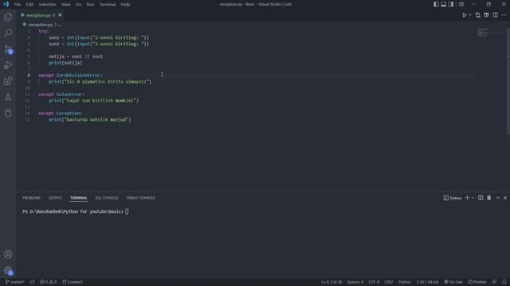Click the open preview to the side icon
Viewport: 510px width, 286px height.
pos(486,15)
